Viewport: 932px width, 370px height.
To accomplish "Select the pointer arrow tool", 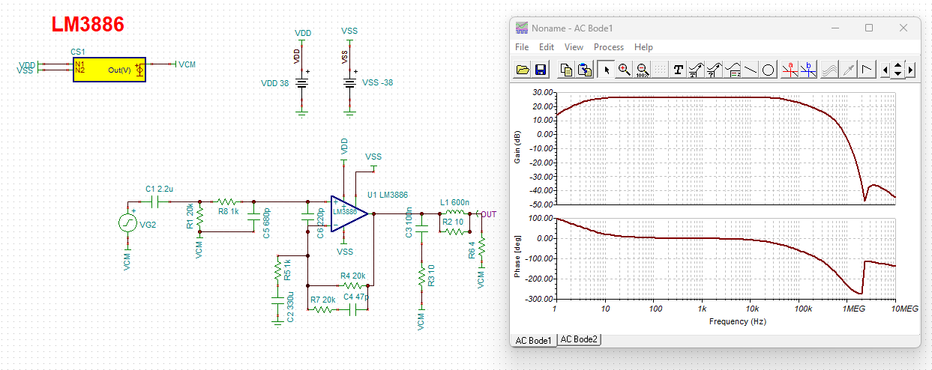I will click(607, 70).
